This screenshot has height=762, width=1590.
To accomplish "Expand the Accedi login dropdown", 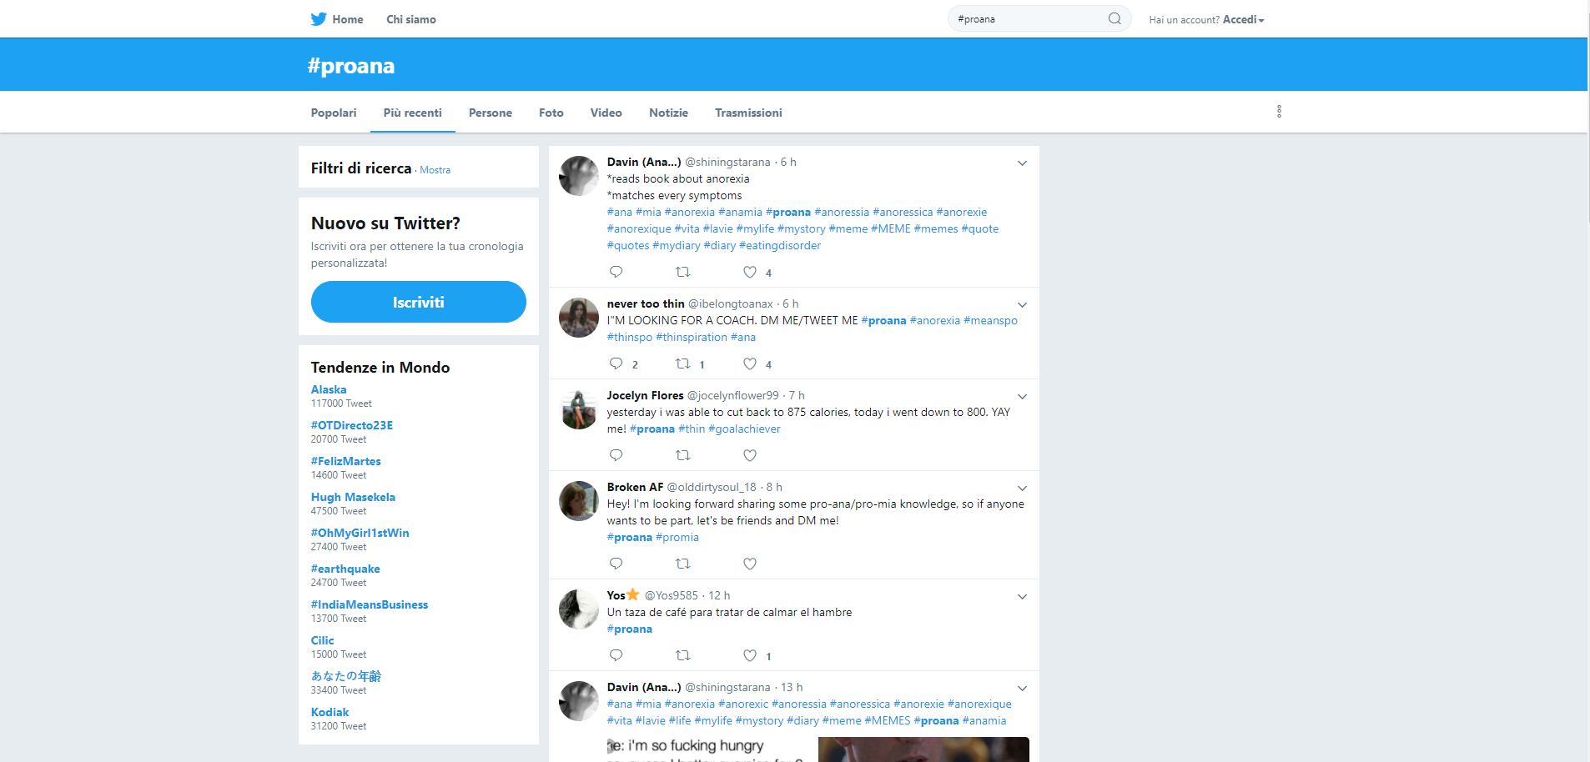I will point(1243,19).
